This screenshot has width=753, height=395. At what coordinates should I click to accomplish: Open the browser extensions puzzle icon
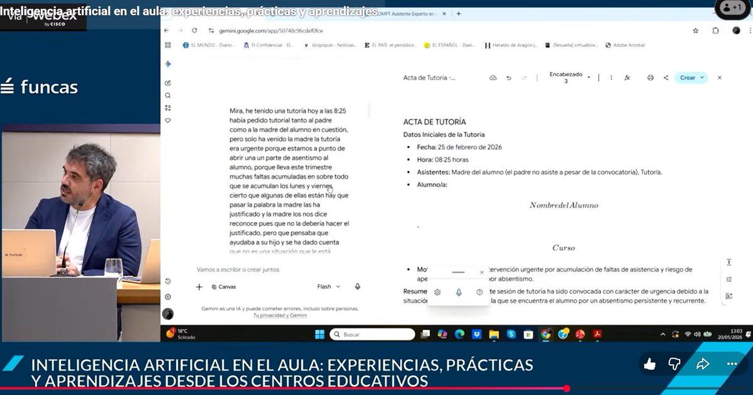click(715, 30)
